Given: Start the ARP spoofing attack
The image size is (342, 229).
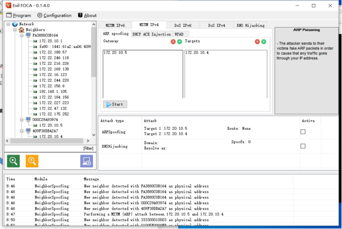Looking at the screenshot, I should tap(115, 104).
